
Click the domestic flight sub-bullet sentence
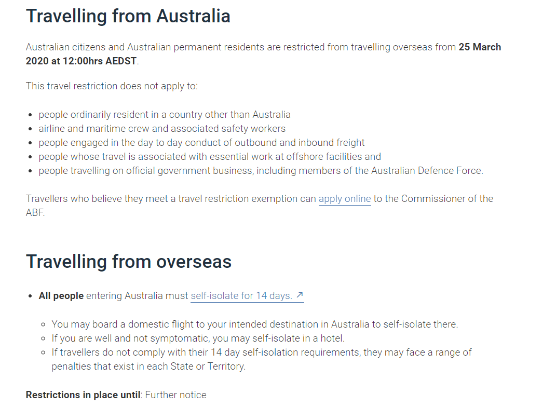coord(254,324)
